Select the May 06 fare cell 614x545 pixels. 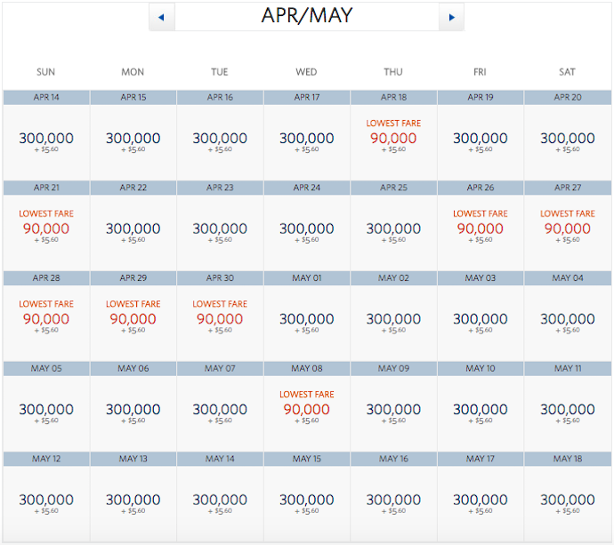[x=133, y=410]
